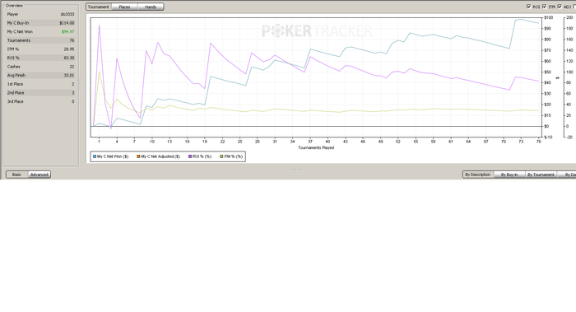Click the orange My C Net Adjusted legend swatch
This screenshot has height=312, width=576.
(x=138, y=156)
